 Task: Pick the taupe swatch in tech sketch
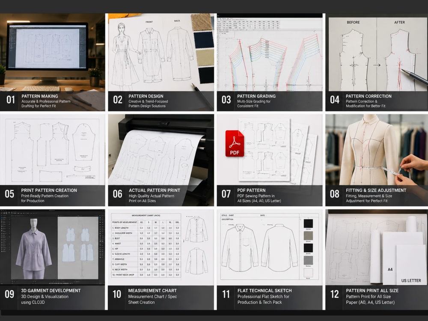click(308, 235)
